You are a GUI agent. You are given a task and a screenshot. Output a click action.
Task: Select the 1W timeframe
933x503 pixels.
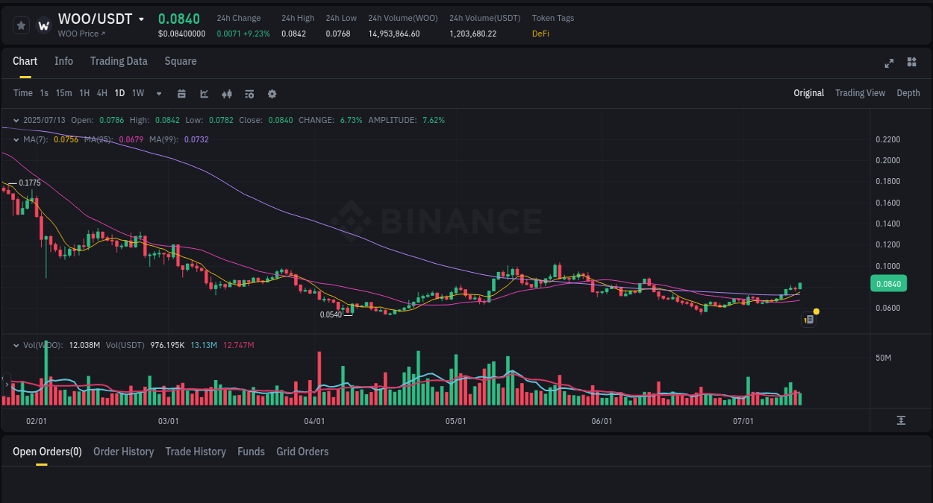click(137, 93)
